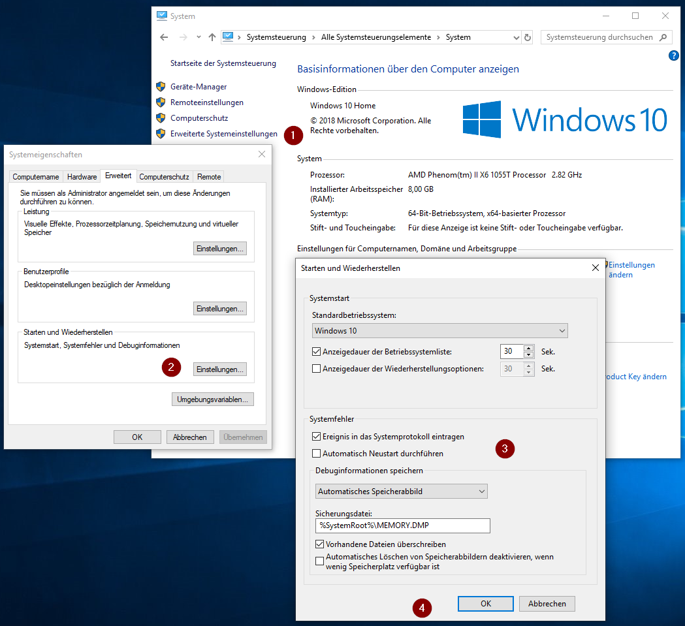Switch to Computername tab
This screenshot has width=685, height=626.
36,177
